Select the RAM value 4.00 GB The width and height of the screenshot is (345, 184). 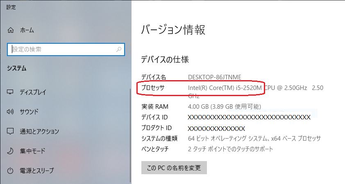click(x=198, y=107)
